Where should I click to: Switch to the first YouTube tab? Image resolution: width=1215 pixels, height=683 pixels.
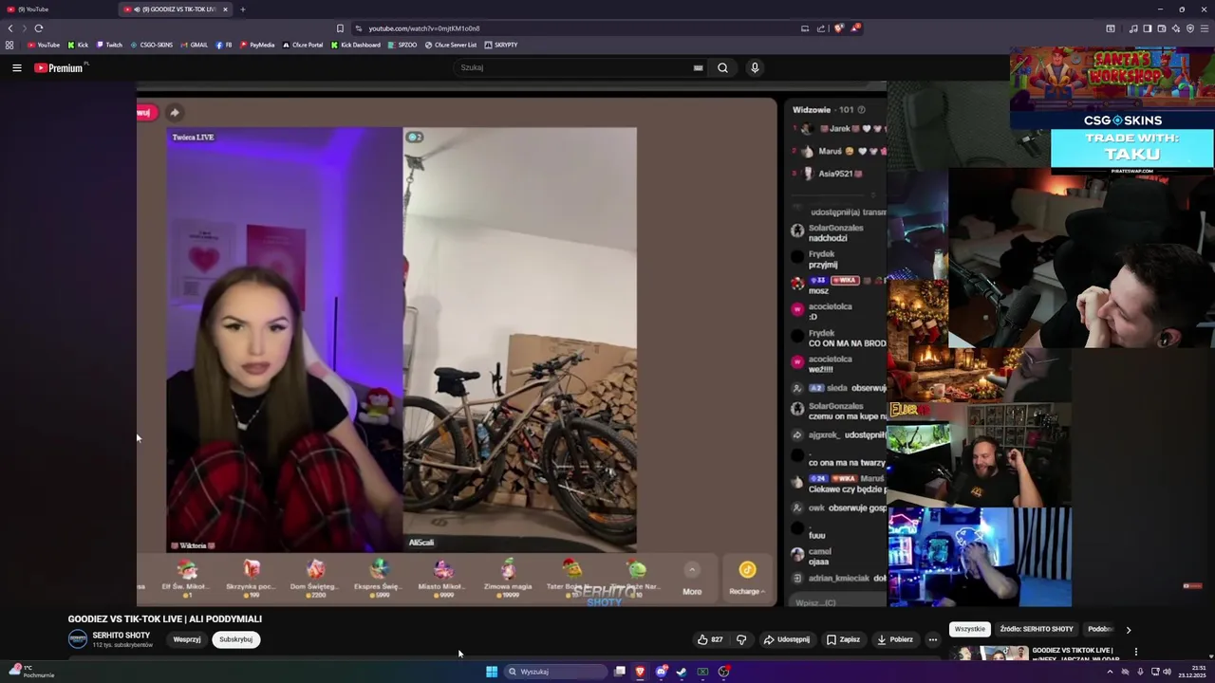[57, 9]
